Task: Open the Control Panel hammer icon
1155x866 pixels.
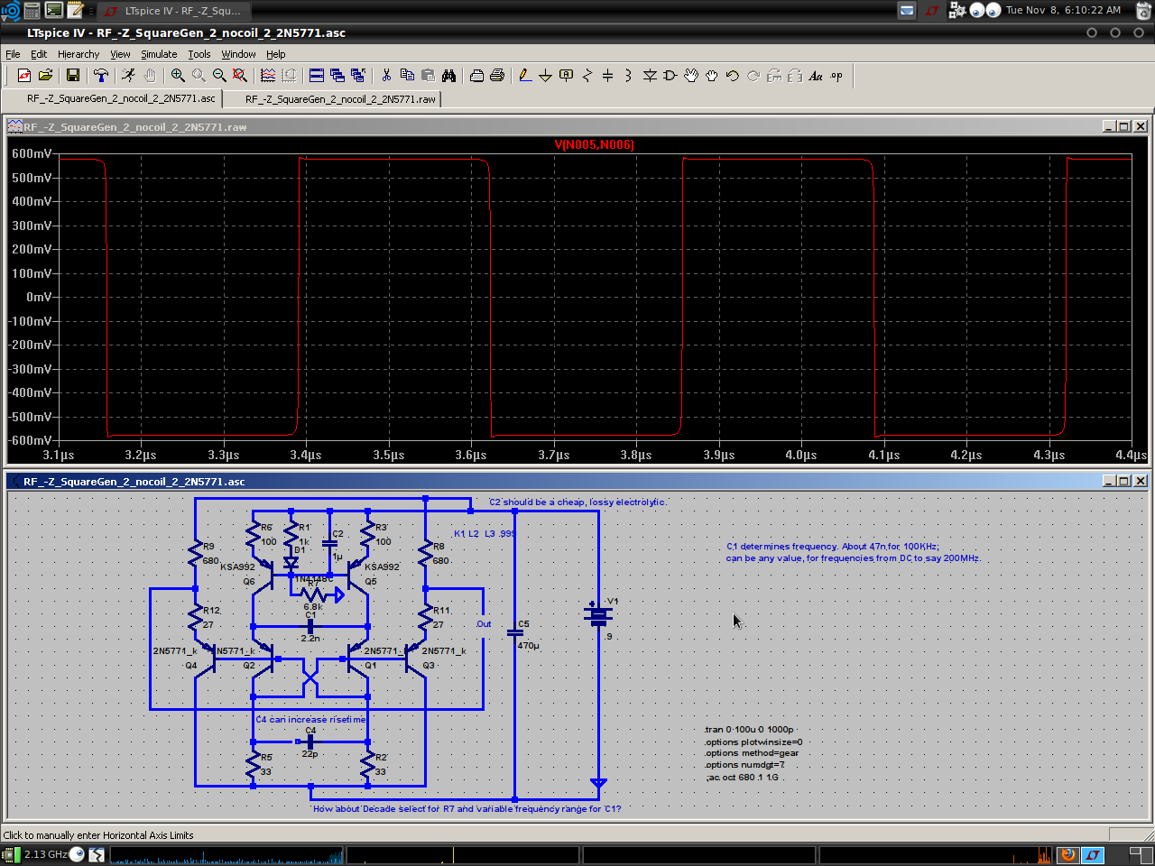Action: tap(101, 76)
